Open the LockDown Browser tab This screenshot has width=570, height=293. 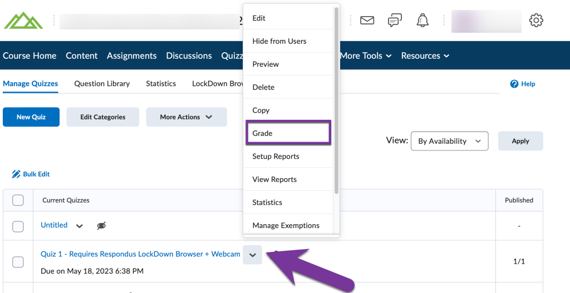click(x=218, y=84)
